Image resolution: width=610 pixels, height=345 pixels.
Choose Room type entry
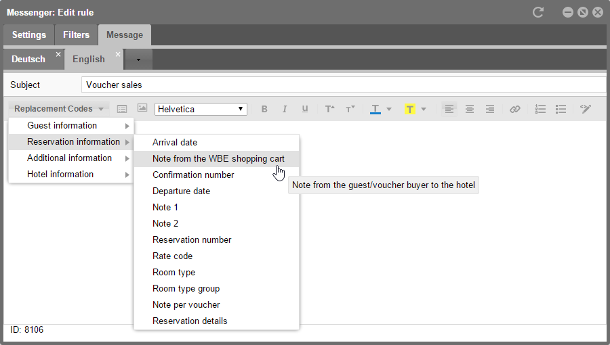click(x=216, y=273)
